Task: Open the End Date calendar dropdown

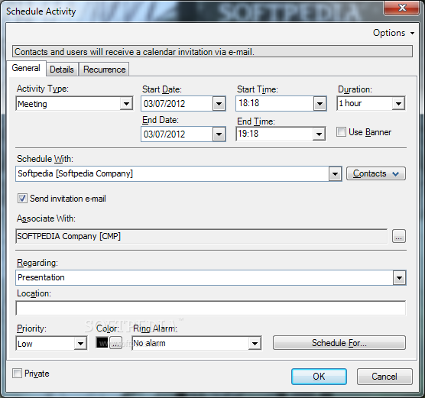Action: [x=219, y=134]
